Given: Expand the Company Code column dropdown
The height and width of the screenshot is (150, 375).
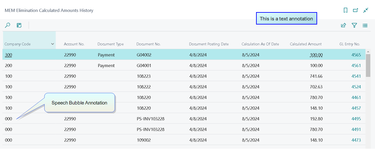Looking at the screenshot, I should 53,44.
